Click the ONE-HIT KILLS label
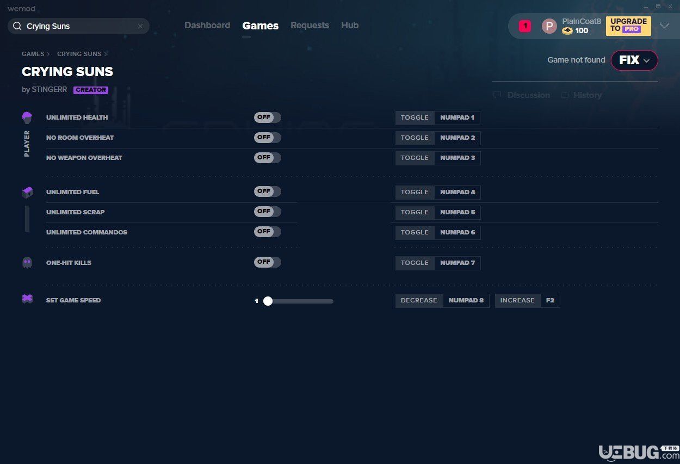Viewport: 680px width, 464px height. coord(69,263)
